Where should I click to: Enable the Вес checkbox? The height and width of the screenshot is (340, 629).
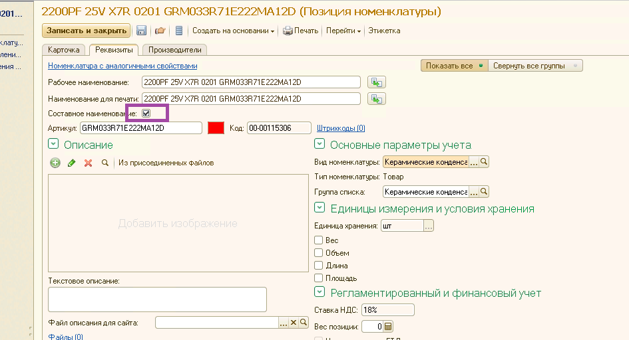point(319,240)
